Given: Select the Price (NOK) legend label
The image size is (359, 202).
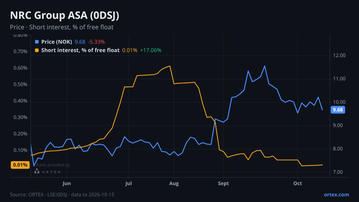Looking at the screenshot, I should (x=57, y=42).
